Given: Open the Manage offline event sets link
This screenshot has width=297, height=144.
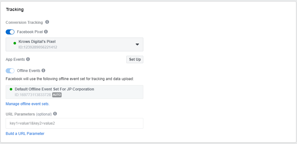Looking at the screenshot, I should (x=27, y=104).
